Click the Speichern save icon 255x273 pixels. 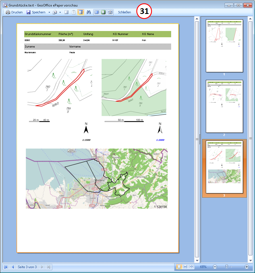point(28,12)
